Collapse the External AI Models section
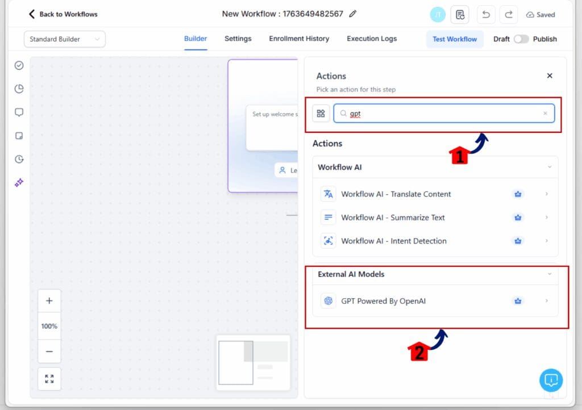This screenshot has width=582, height=410. pos(549,274)
